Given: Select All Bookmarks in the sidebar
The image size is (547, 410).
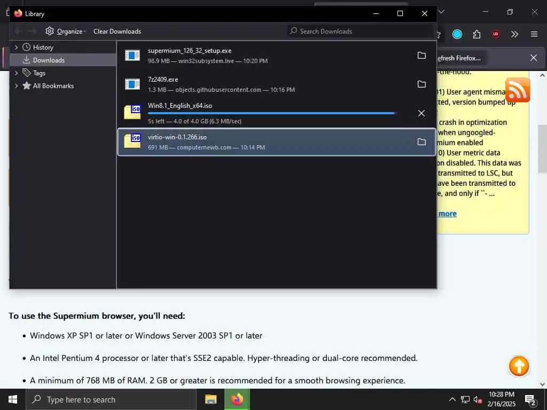Looking at the screenshot, I should point(53,86).
